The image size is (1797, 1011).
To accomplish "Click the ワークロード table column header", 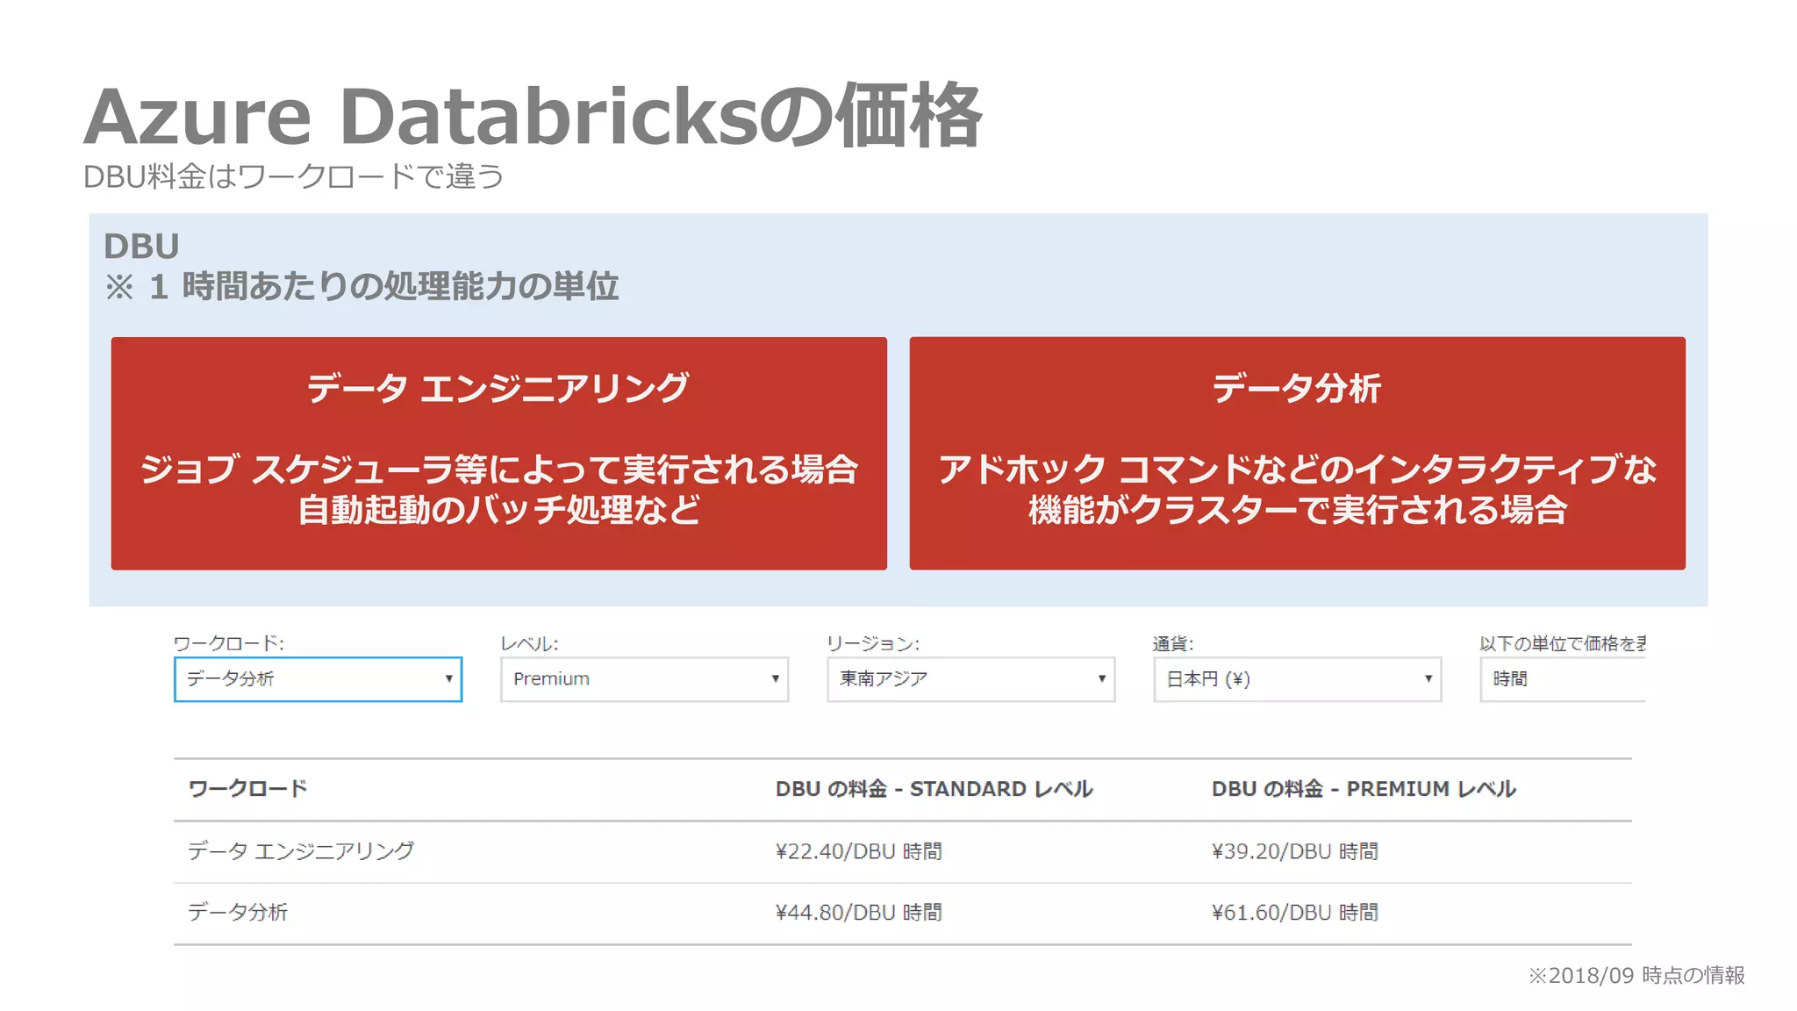I will click(247, 788).
